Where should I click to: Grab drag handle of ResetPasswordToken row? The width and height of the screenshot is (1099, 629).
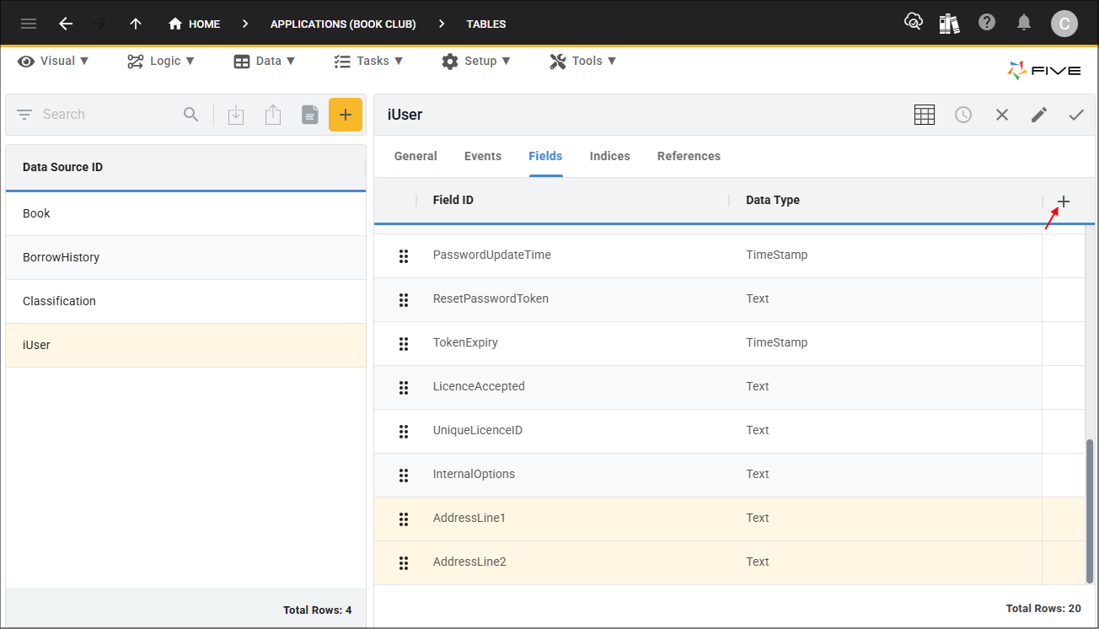pos(404,299)
